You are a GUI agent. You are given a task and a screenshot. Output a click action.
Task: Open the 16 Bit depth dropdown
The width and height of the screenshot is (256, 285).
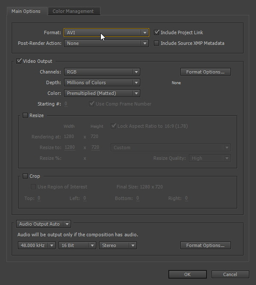coord(77,245)
